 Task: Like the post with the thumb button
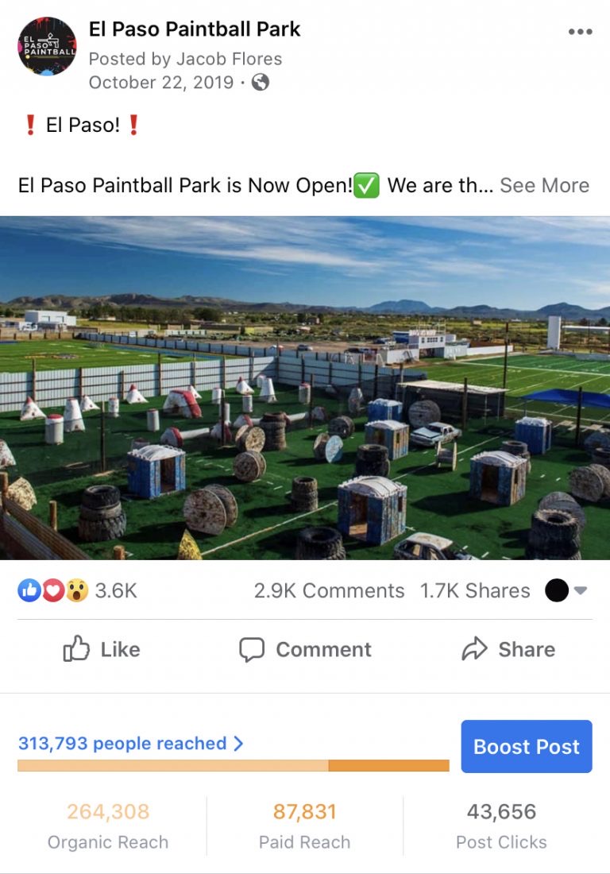102,649
